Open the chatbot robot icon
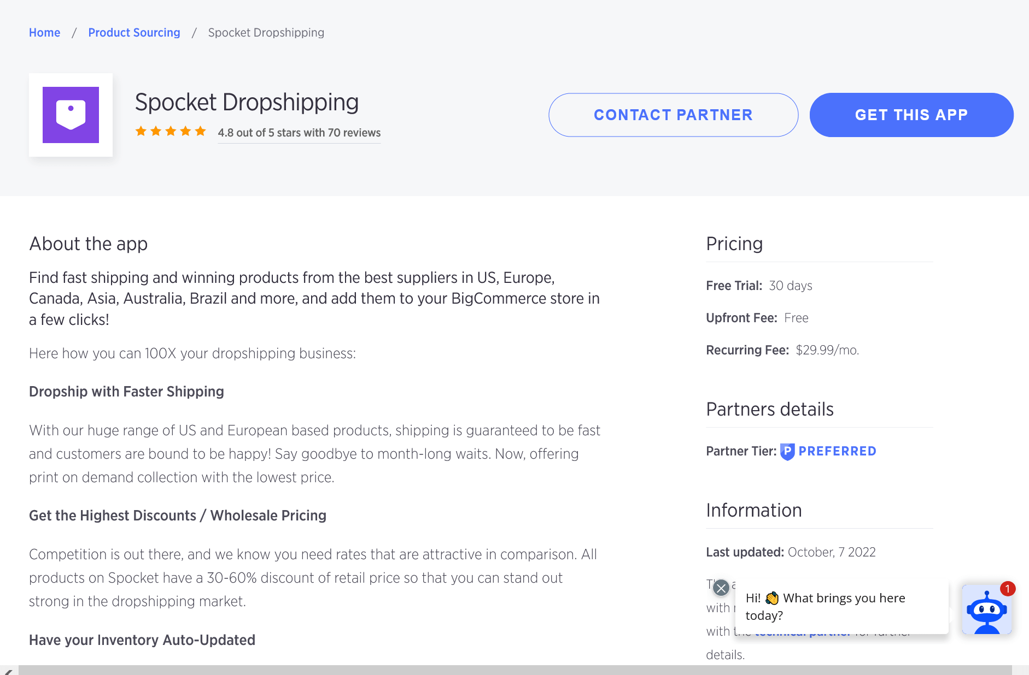The width and height of the screenshot is (1029, 675). 986,609
